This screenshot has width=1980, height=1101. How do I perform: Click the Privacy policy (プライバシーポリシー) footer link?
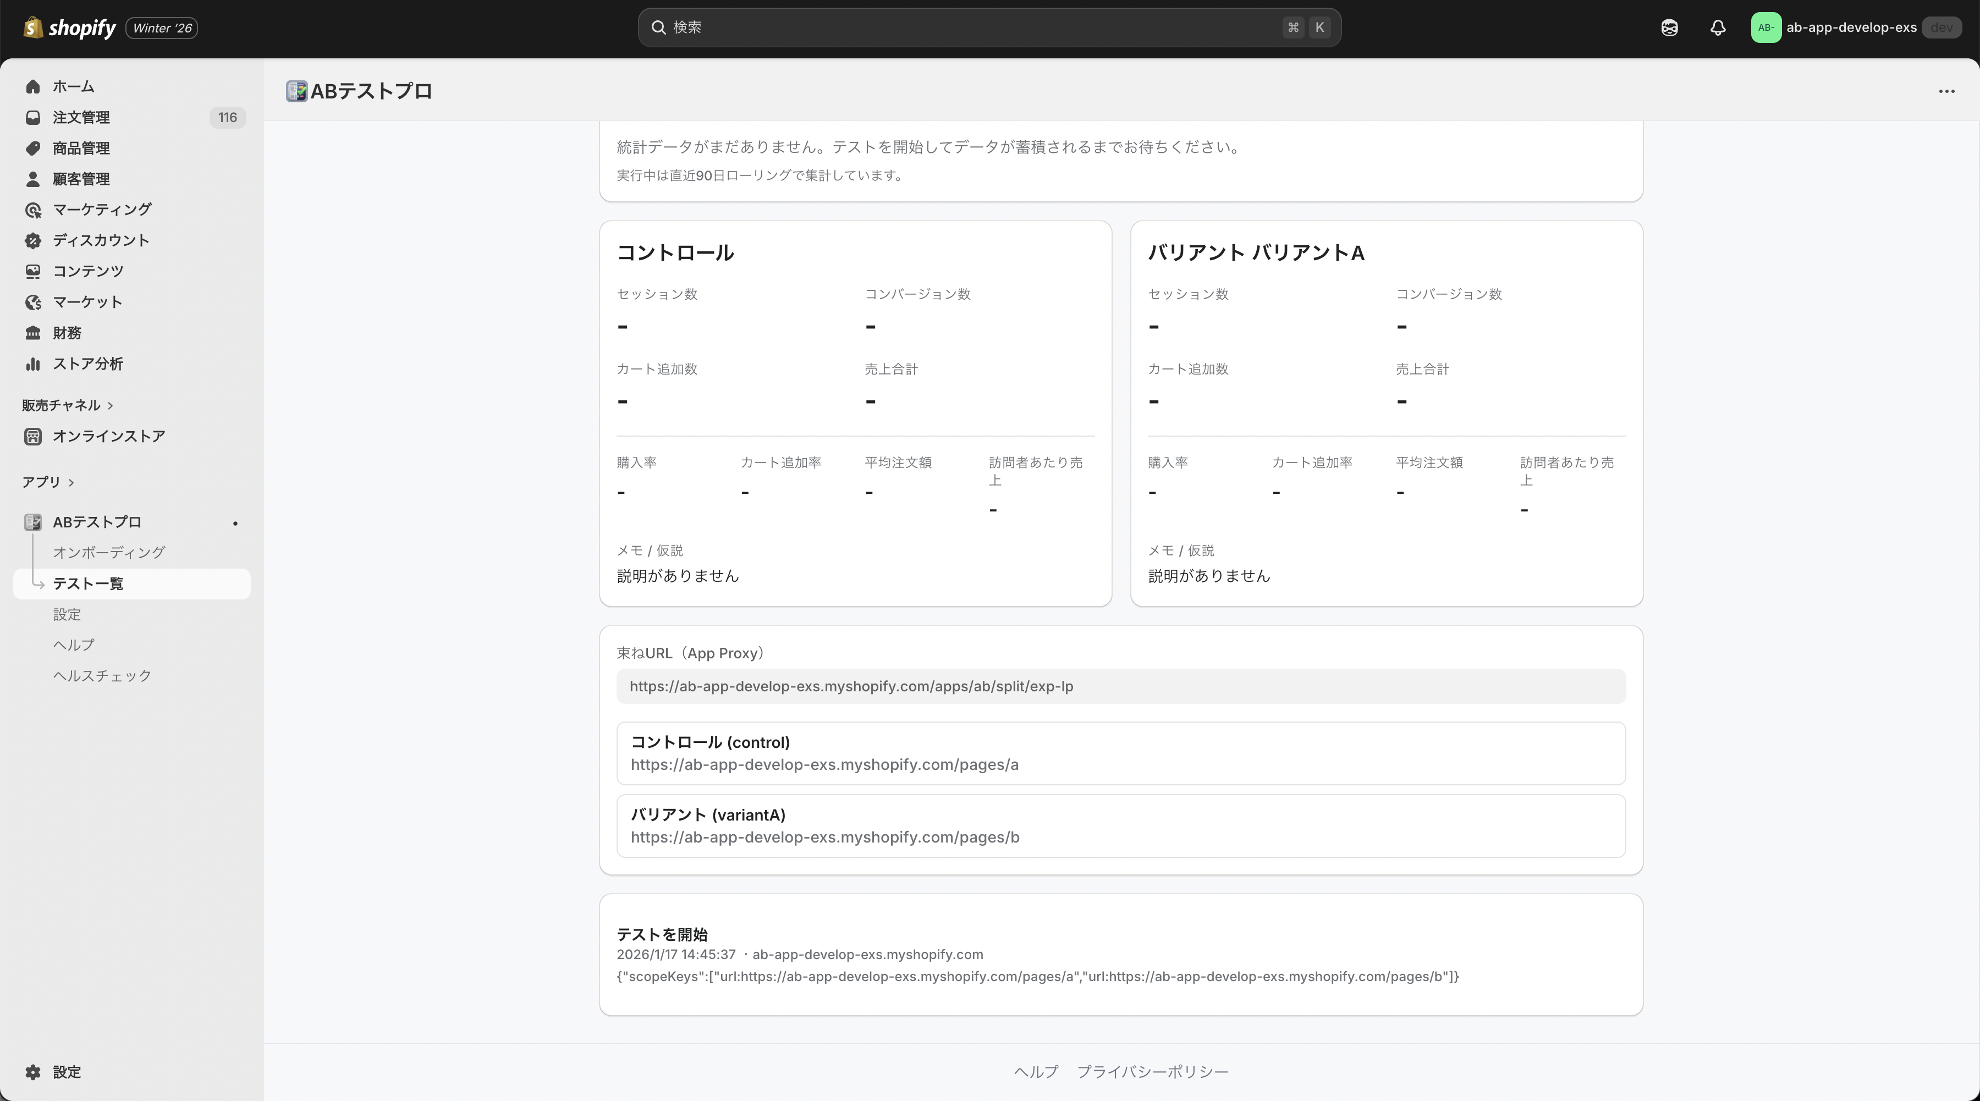(x=1152, y=1071)
